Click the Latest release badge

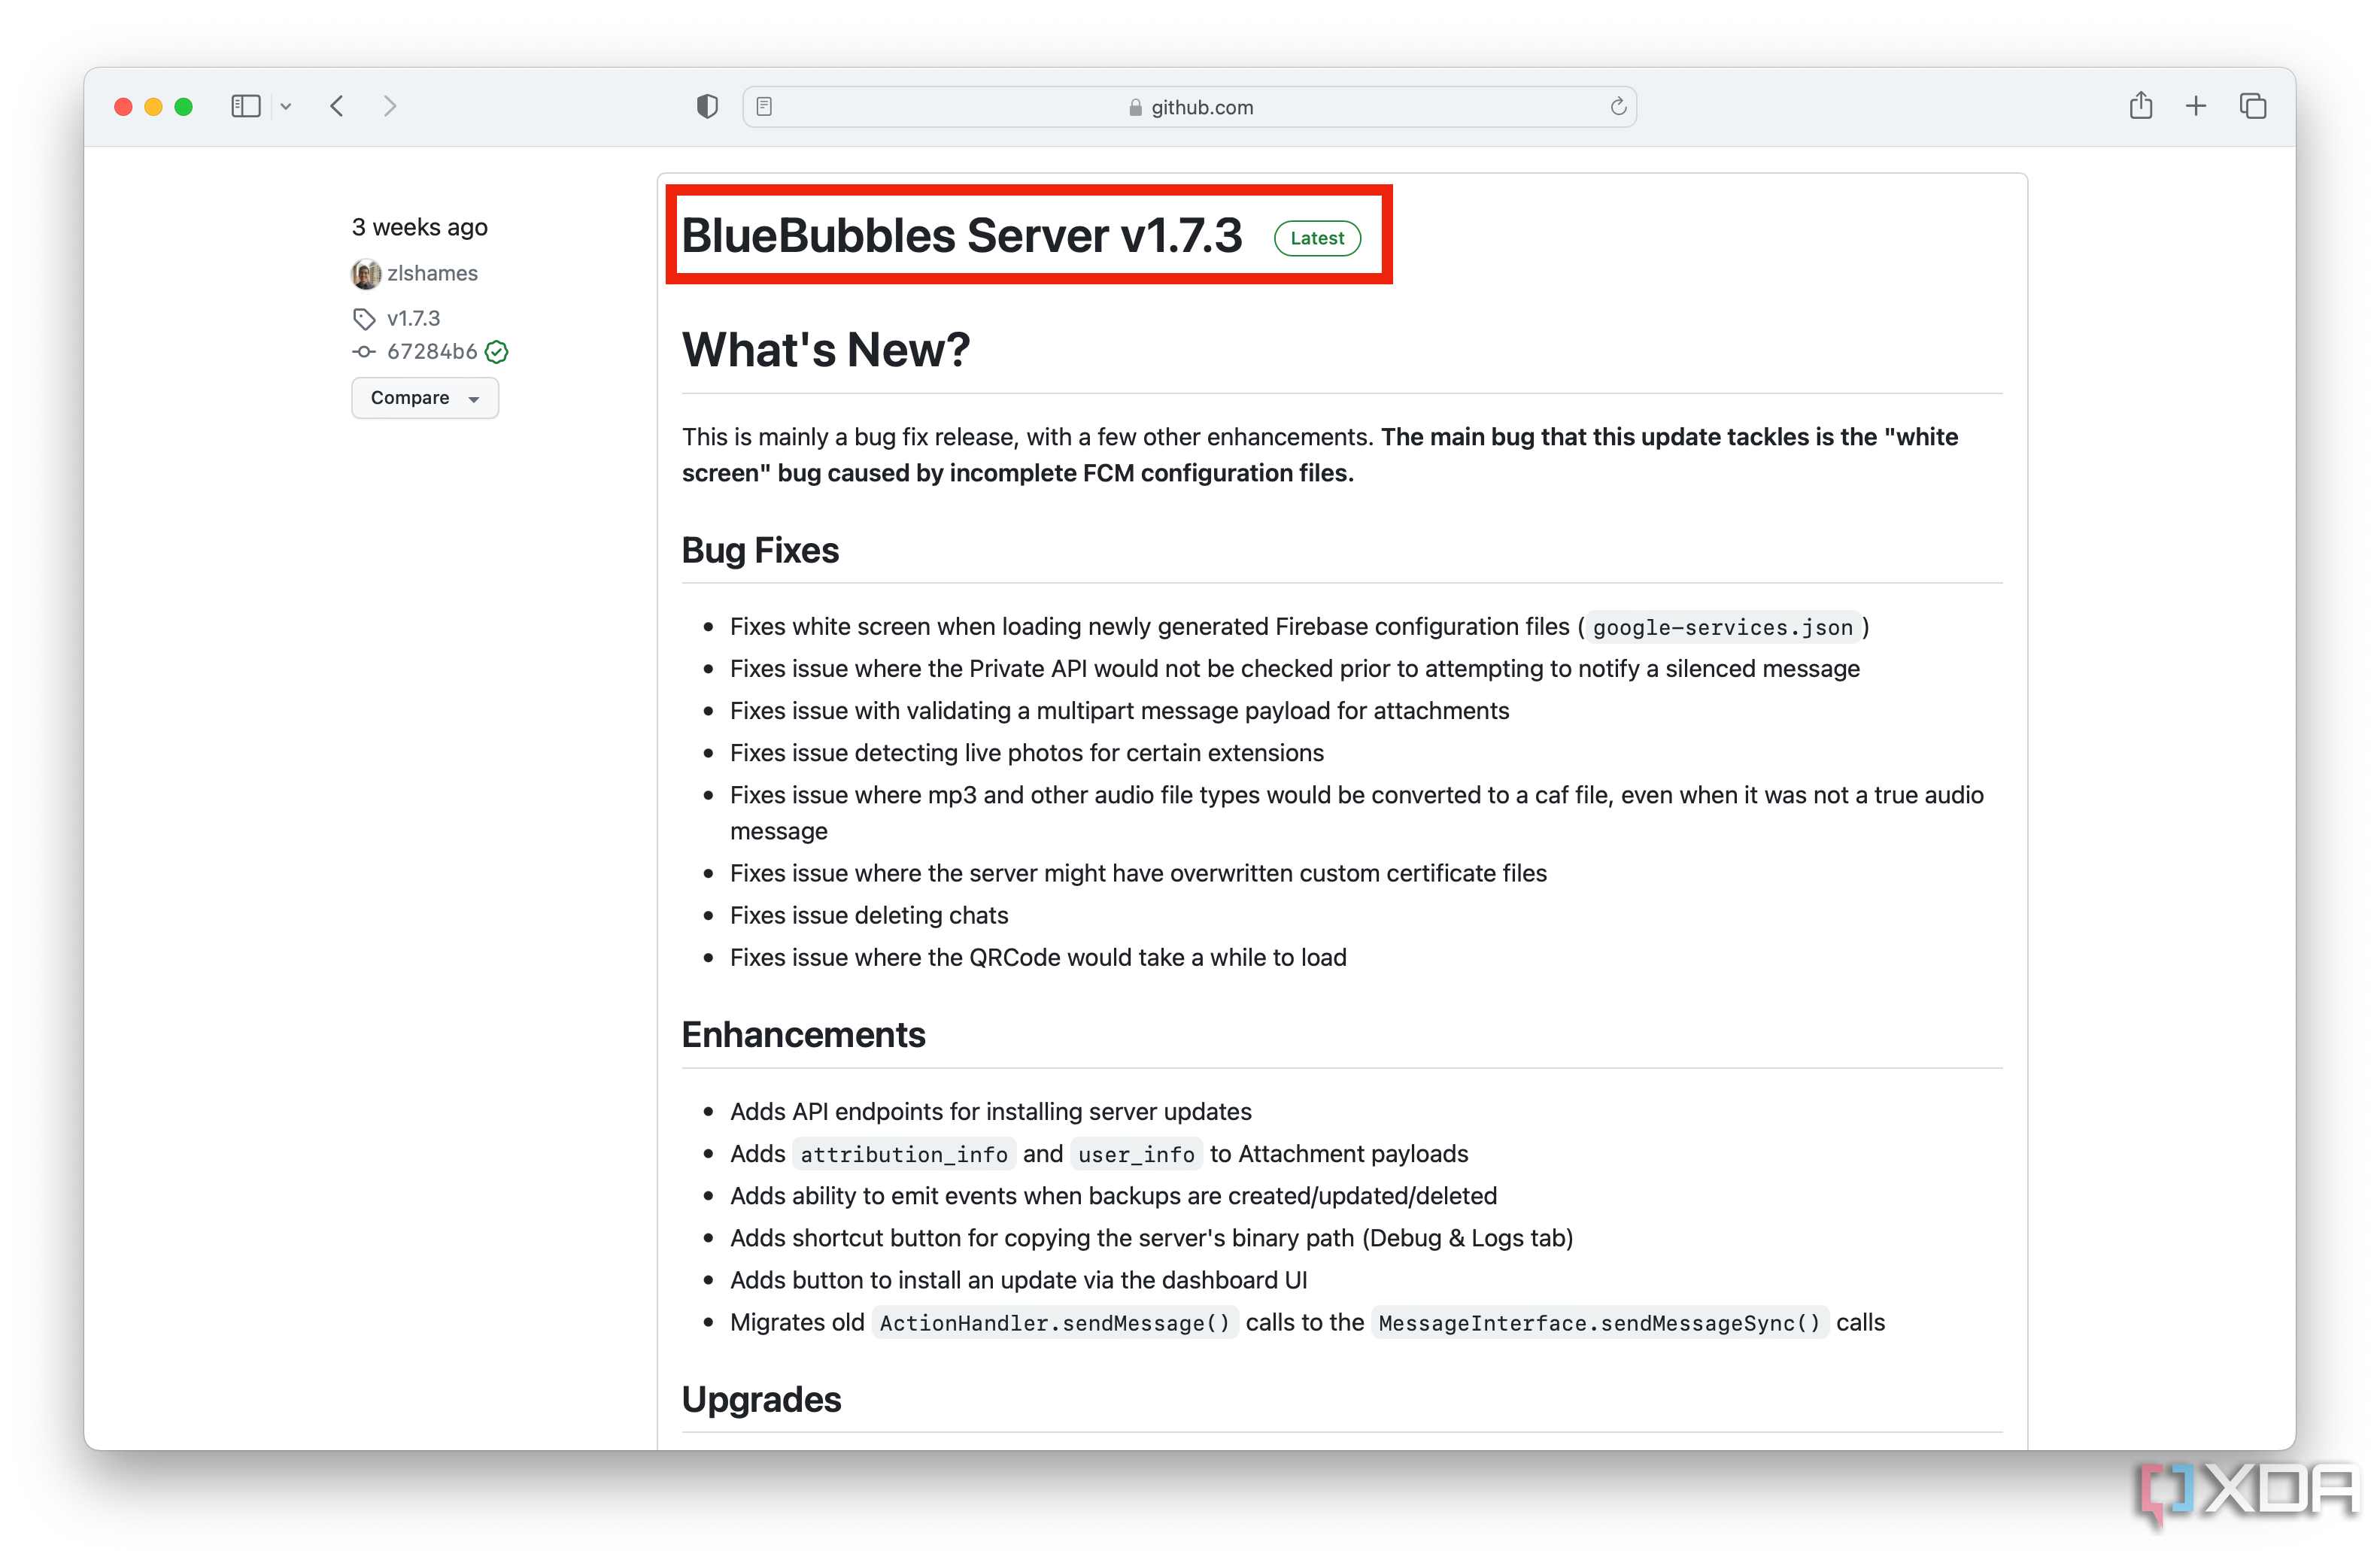coord(1317,238)
